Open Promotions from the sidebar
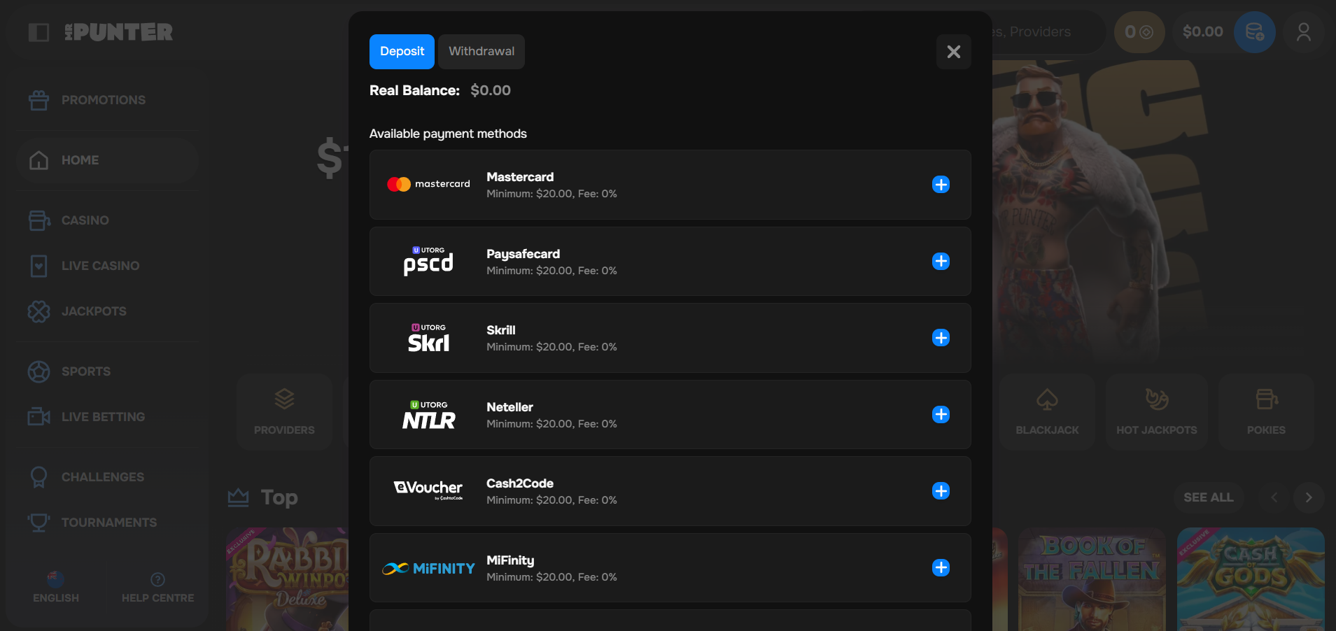 [x=103, y=100]
